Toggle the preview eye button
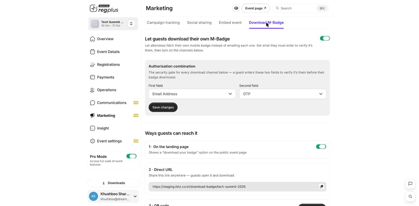Screen dimensions: 419x206 coord(236,8)
